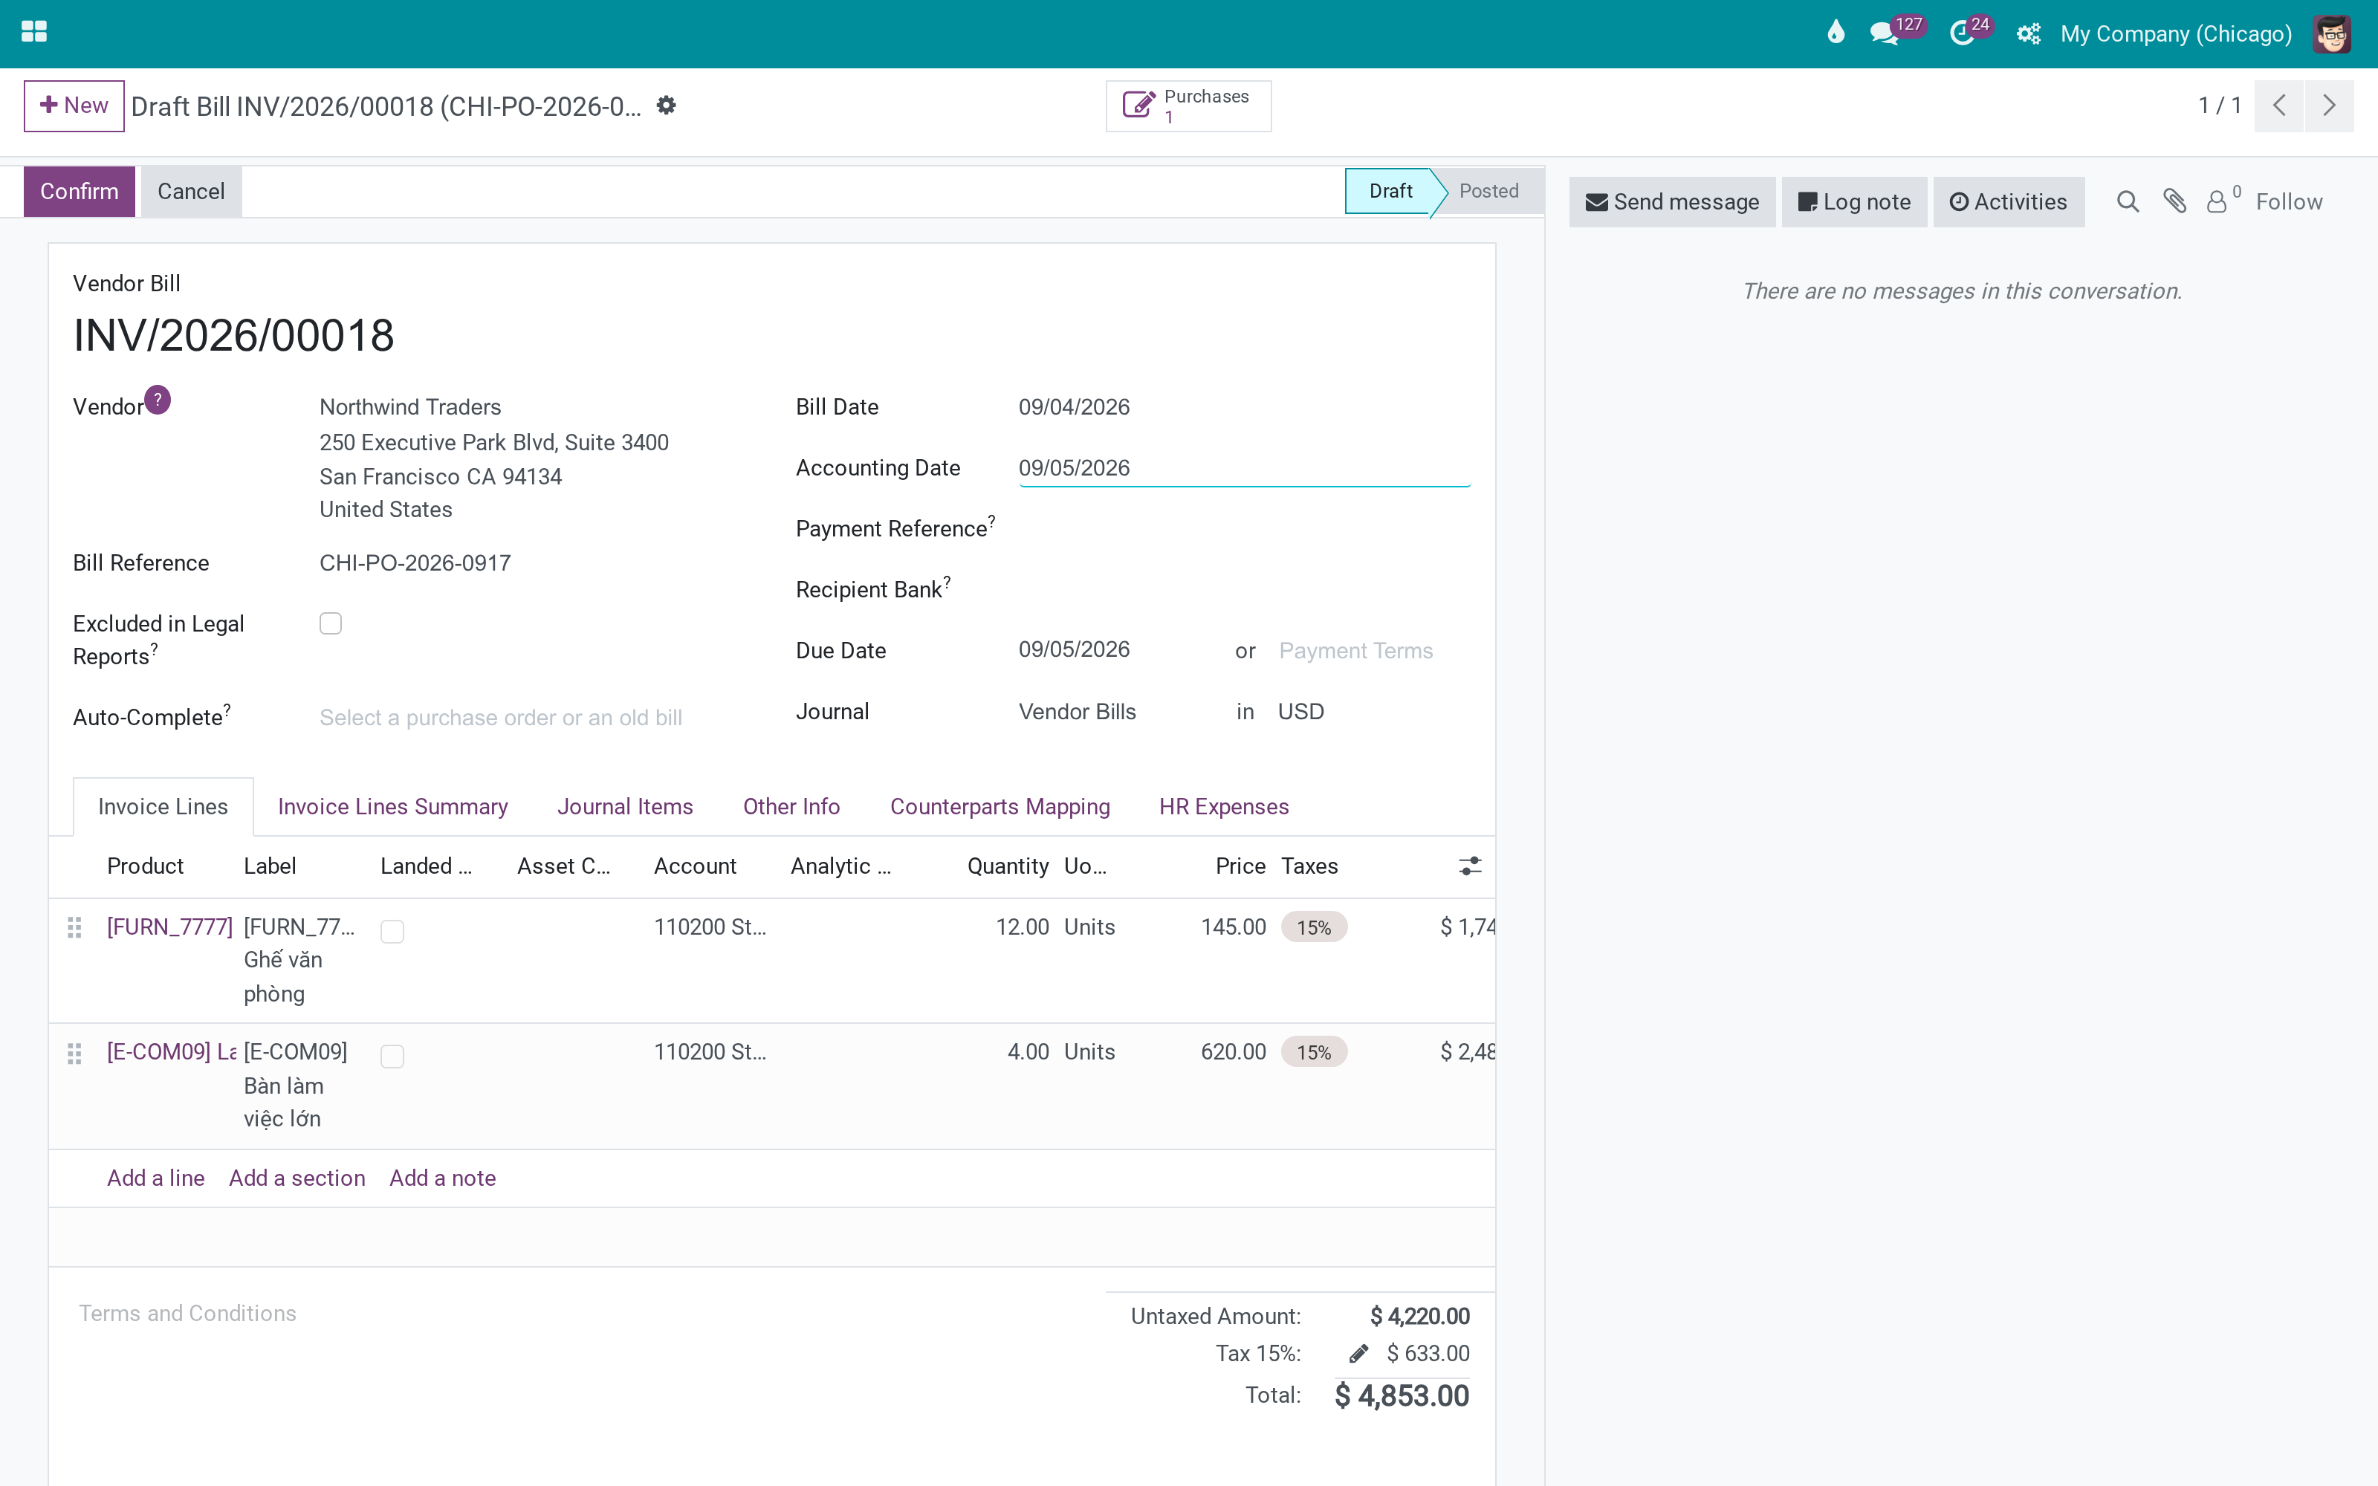
Task: Open the Journal dropdown showing Vendor Bills
Action: [1116, 712]
